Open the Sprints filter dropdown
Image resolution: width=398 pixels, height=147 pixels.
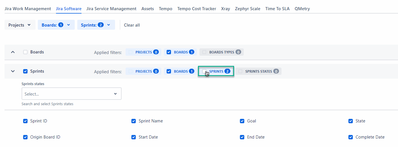click(x=96, y=25)
